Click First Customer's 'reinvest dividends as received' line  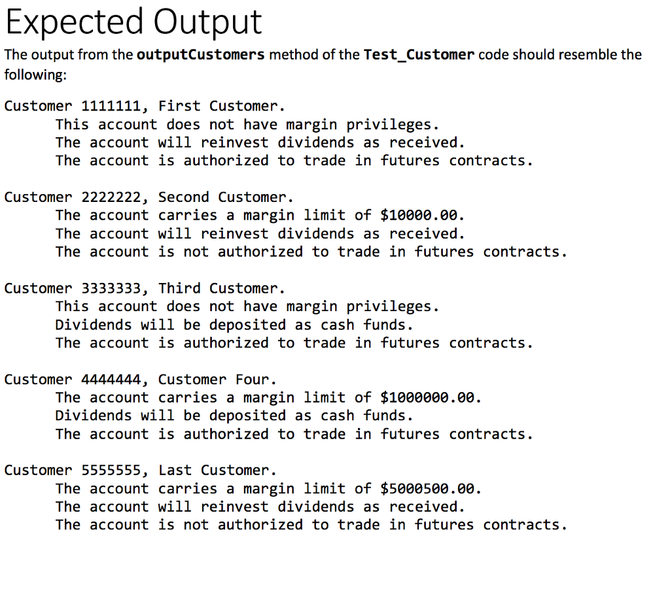click(x=260, y=143)
